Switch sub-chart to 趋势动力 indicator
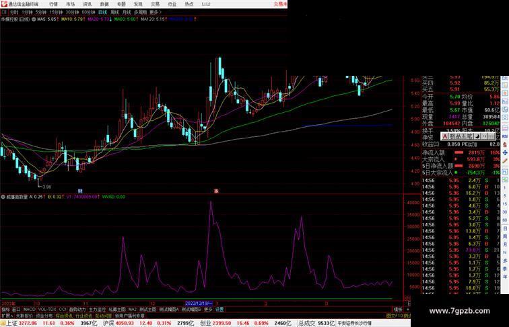This screenshot has height=327, width=509. coord(77,310)
